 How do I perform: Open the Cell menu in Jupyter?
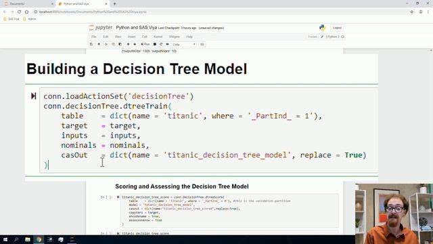(x=144, y=37)
